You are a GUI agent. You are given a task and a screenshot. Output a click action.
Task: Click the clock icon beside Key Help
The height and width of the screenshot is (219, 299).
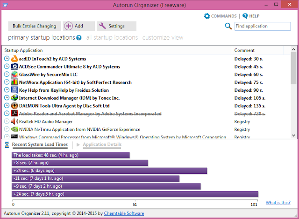click(7, 90)
